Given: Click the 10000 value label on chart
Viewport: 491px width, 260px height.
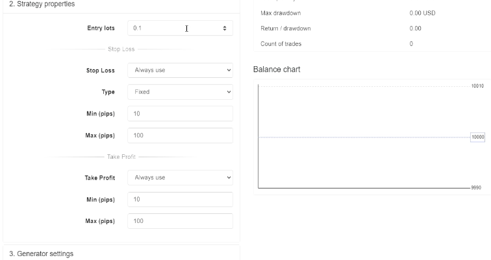Looking at the screenshot, I should 477,137.
